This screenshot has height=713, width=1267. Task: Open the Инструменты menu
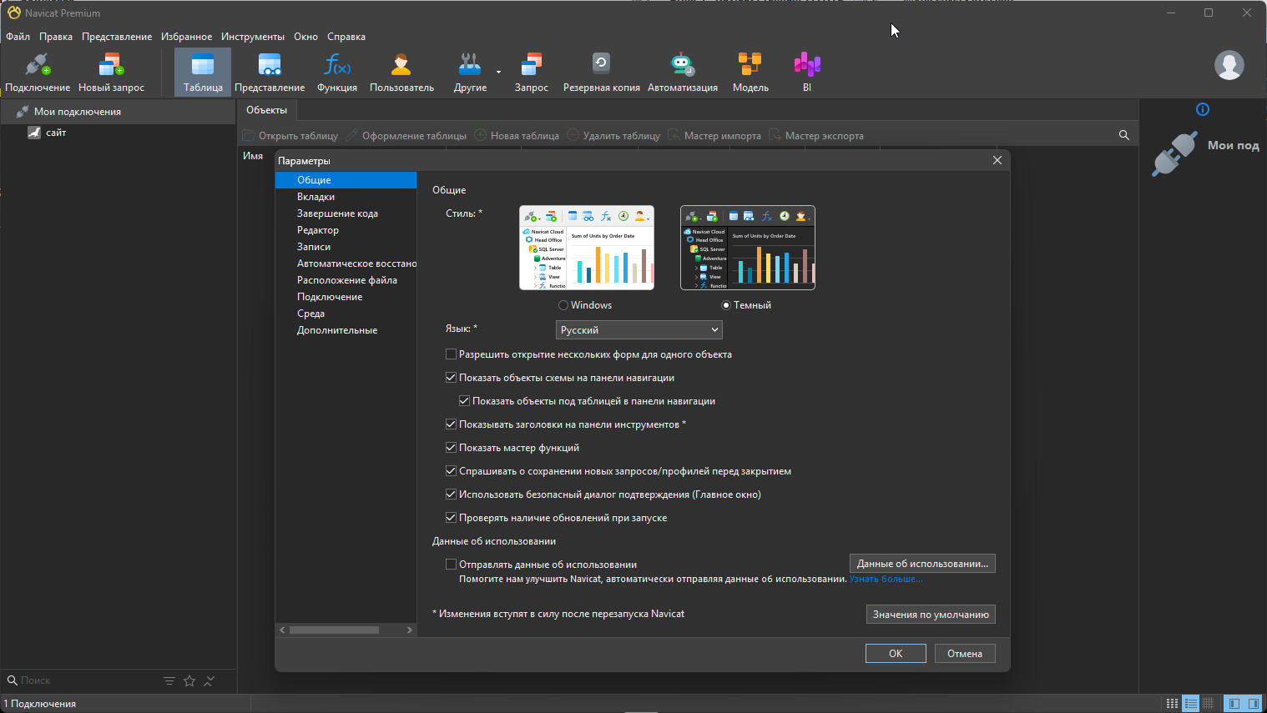(252, 37)
